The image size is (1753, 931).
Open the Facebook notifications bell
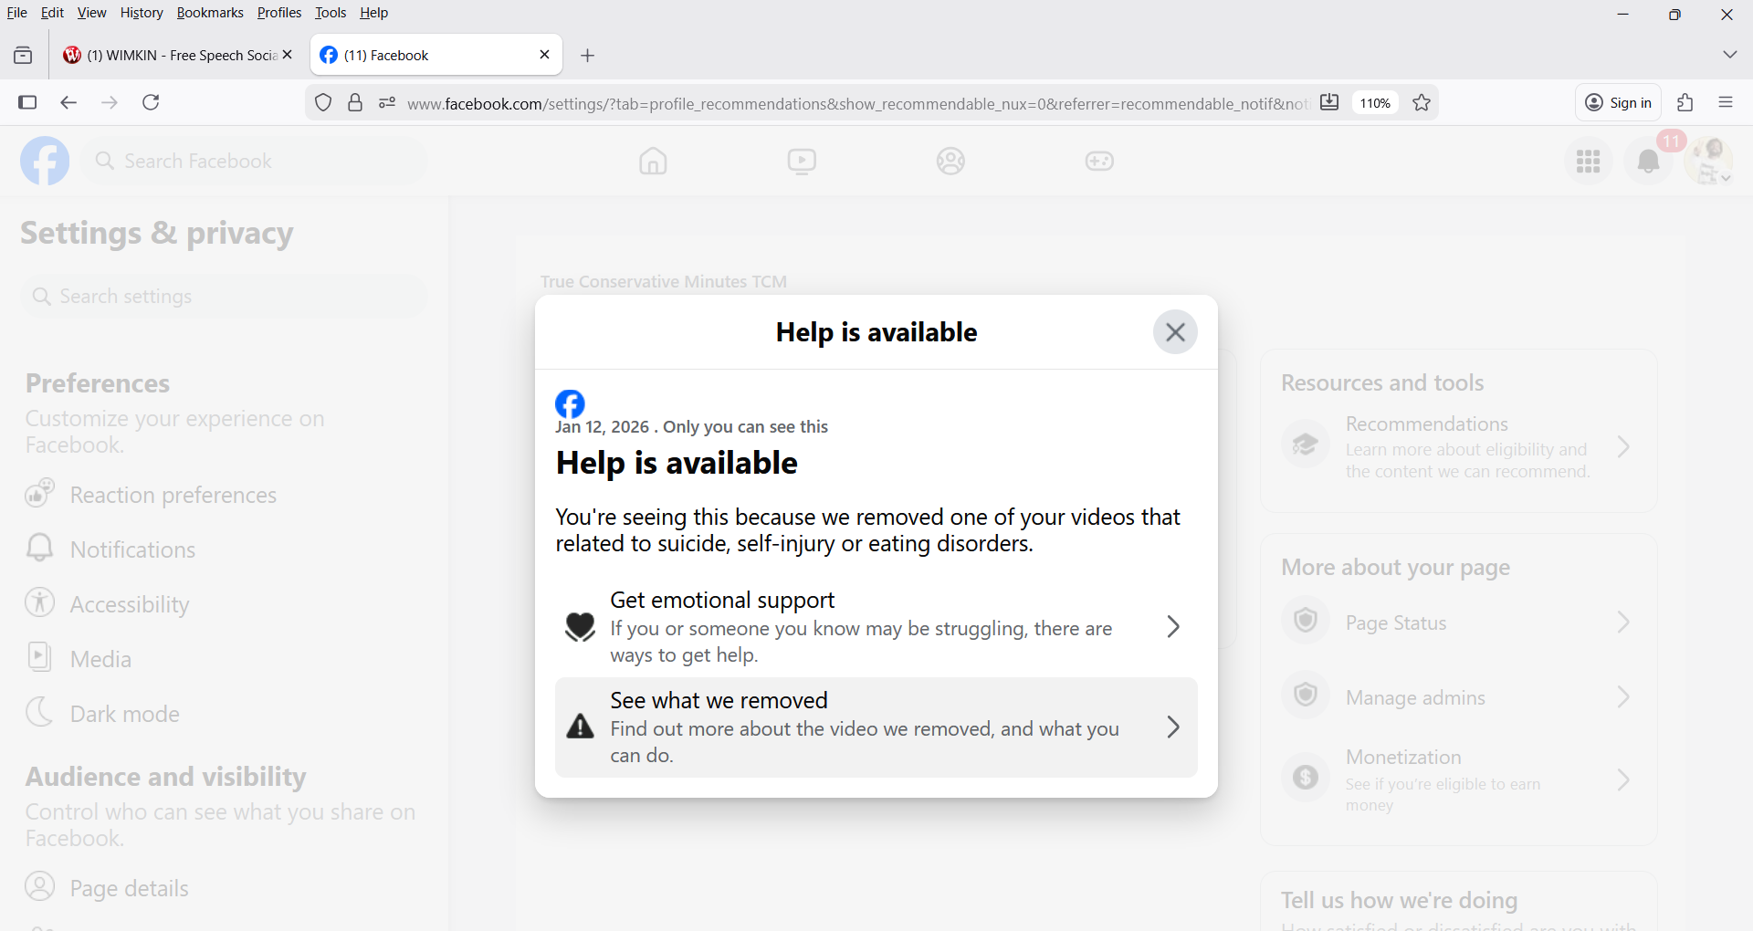click(x=1648, y=162)
